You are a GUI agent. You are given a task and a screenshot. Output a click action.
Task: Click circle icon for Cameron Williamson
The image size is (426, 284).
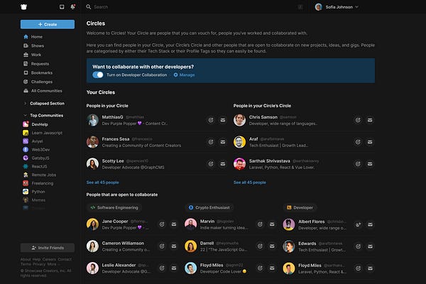162,246
